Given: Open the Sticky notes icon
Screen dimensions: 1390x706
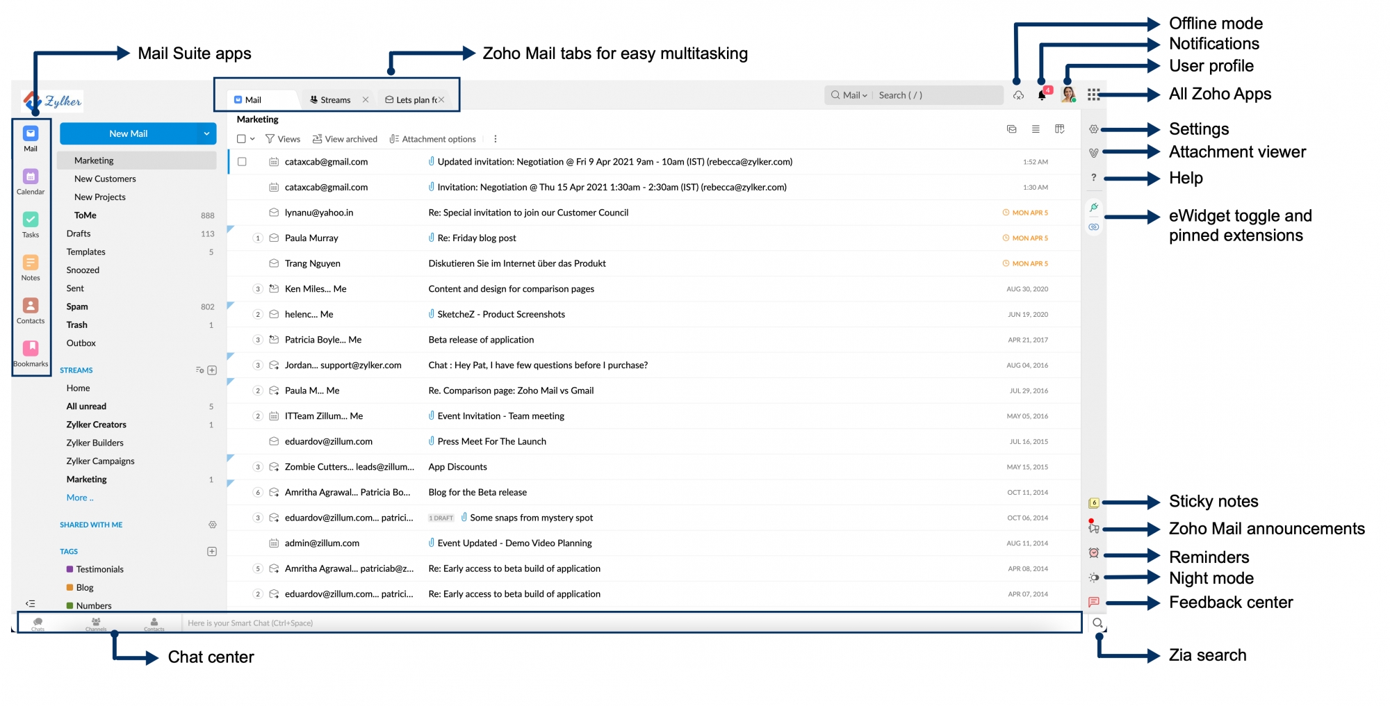Looking at the screenshot, I should click(x=1093, y=502).
